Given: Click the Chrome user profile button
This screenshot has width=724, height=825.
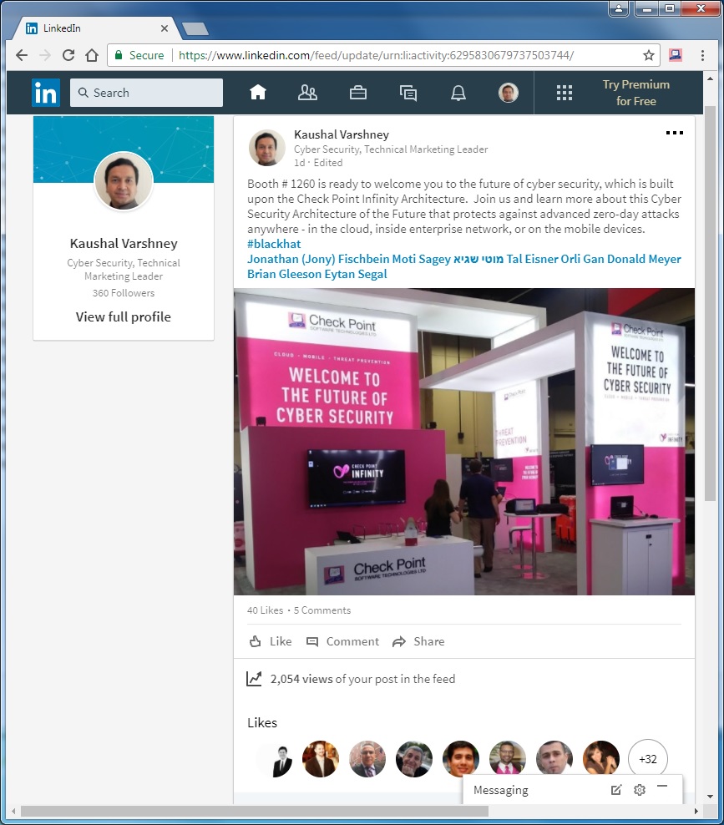Looking at the screenshot, I should coord(619,8).
